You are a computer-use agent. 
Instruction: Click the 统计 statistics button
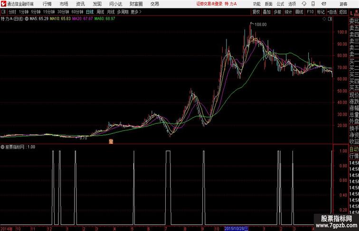(x=288, y=12)
